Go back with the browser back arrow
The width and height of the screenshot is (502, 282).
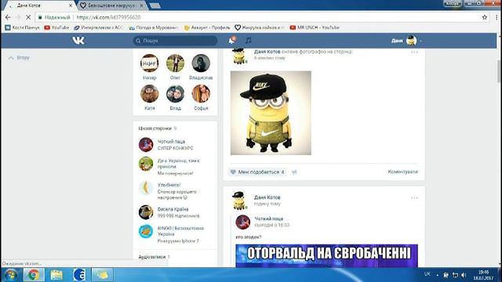[8, 17]
